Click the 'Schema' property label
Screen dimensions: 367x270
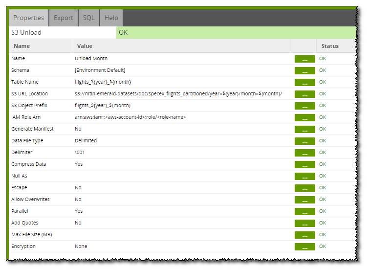pyautogui.click(x=20, y=70)
